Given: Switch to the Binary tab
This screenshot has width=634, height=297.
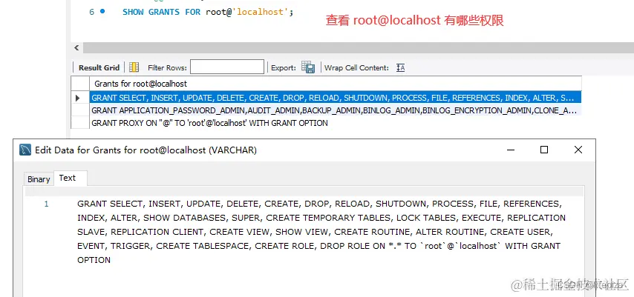Looking at the screenshot, I should pyautogui.click(x=39, y=179).
